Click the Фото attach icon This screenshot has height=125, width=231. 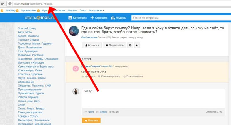coord(85,112)
